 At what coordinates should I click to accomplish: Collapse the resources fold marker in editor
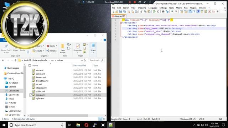(x=121, y=23)
